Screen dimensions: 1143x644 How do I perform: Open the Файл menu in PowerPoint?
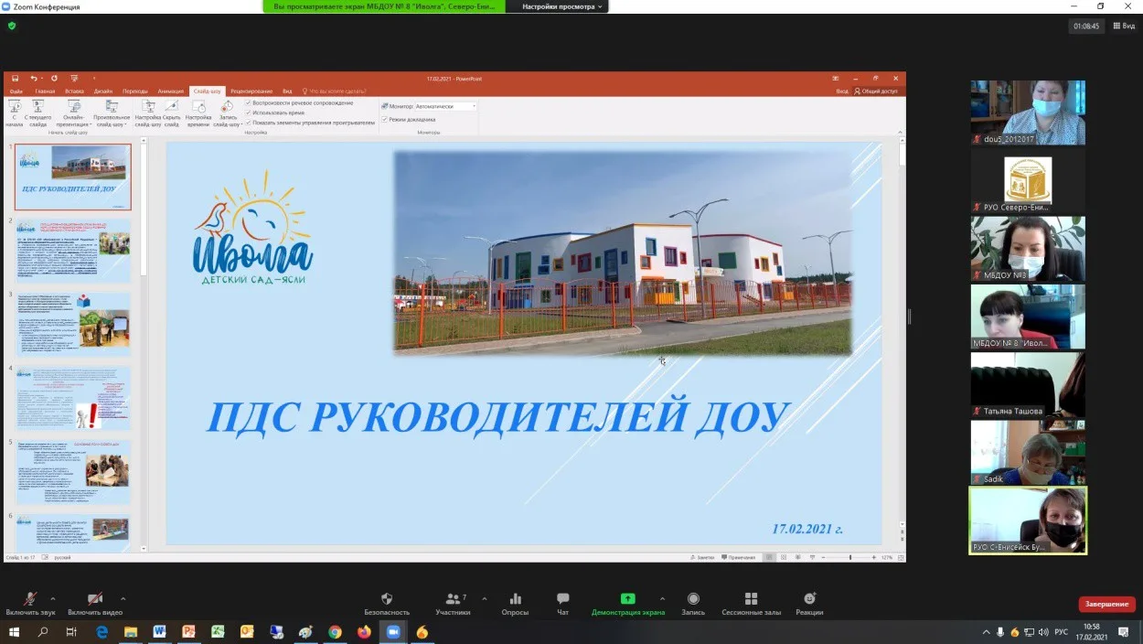pos(14,91)
